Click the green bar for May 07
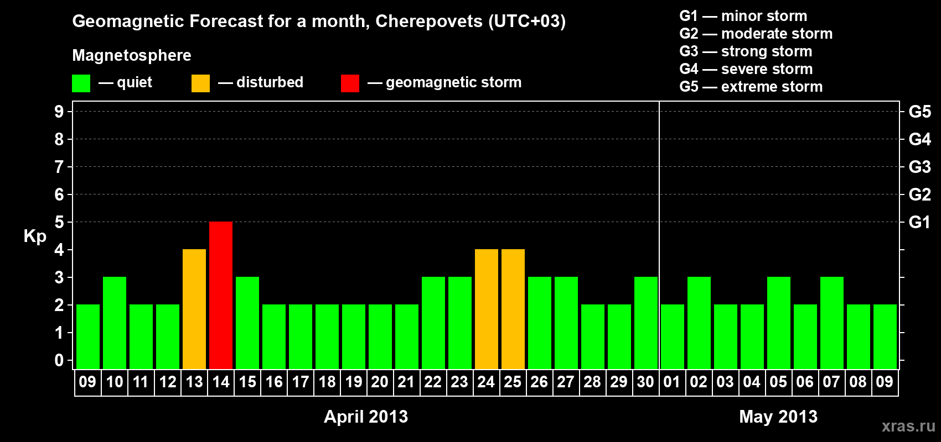941x442 pixels. tap(832, 323)
